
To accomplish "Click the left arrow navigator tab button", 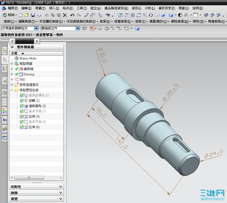I will point(12,41).
